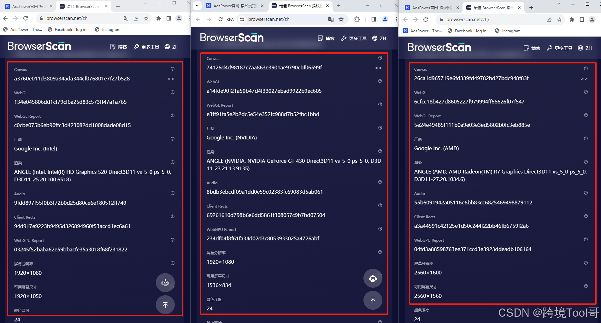Viewport: 601px width, 323px height.
Task: Open ZH language selector in right window
Action: click(x=585, y=48)
